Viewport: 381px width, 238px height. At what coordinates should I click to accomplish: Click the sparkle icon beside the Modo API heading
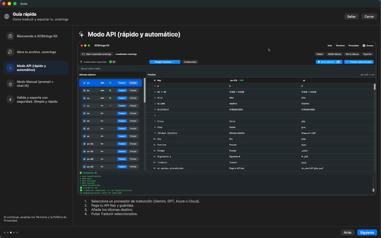81,34
